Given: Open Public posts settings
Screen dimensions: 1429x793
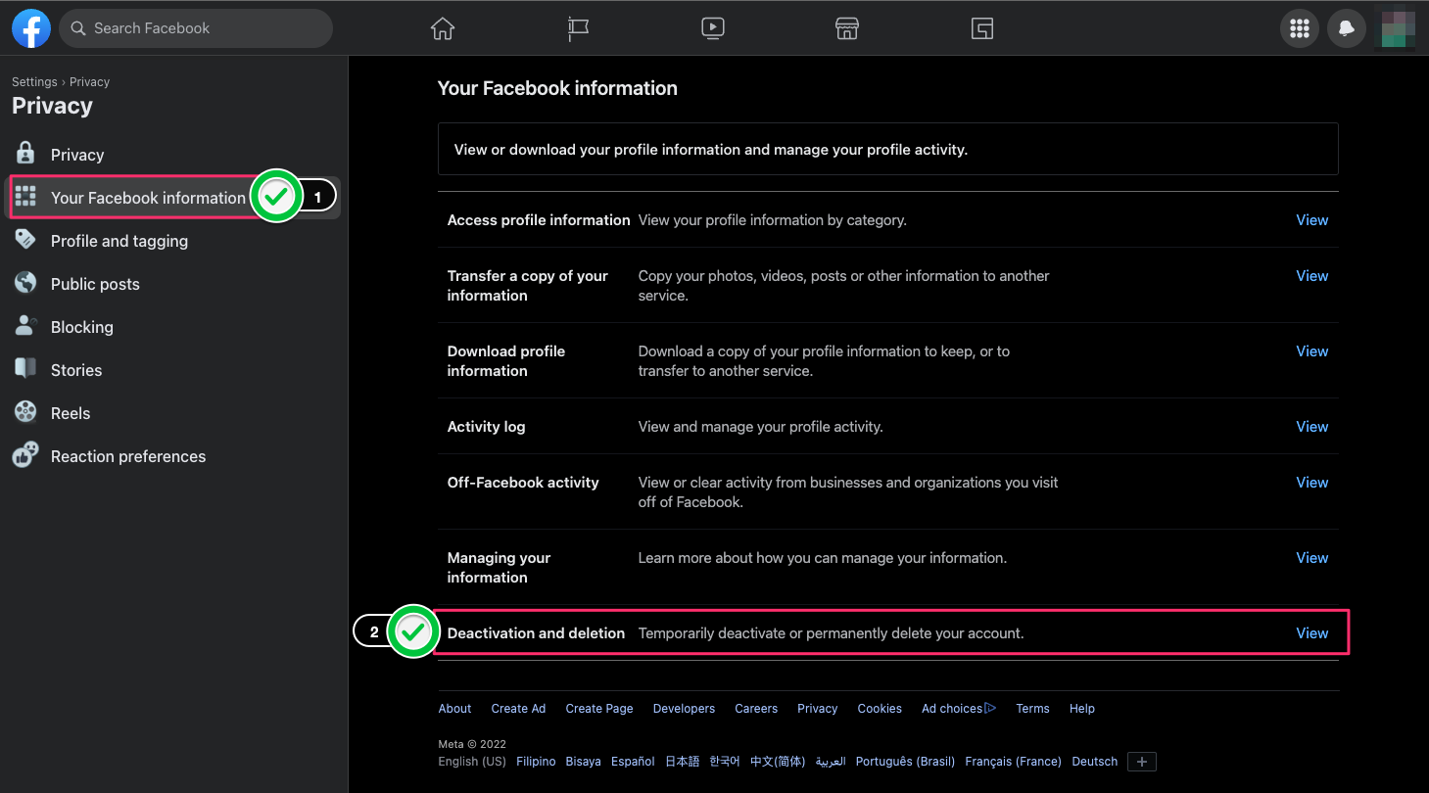Looking at the screenshot, I should coord(174,284).
